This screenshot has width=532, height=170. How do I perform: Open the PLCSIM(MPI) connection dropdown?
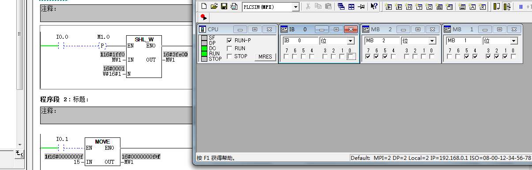(x=296, y=7)
